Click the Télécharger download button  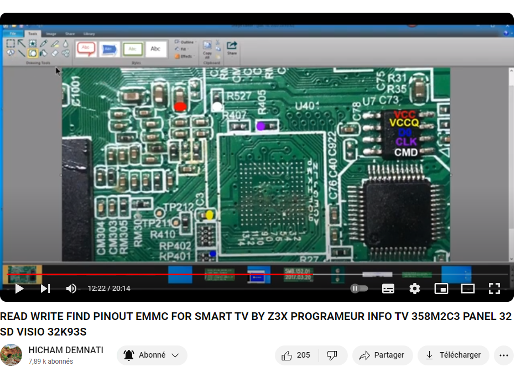pyautogui.click(x=453, y=355)
